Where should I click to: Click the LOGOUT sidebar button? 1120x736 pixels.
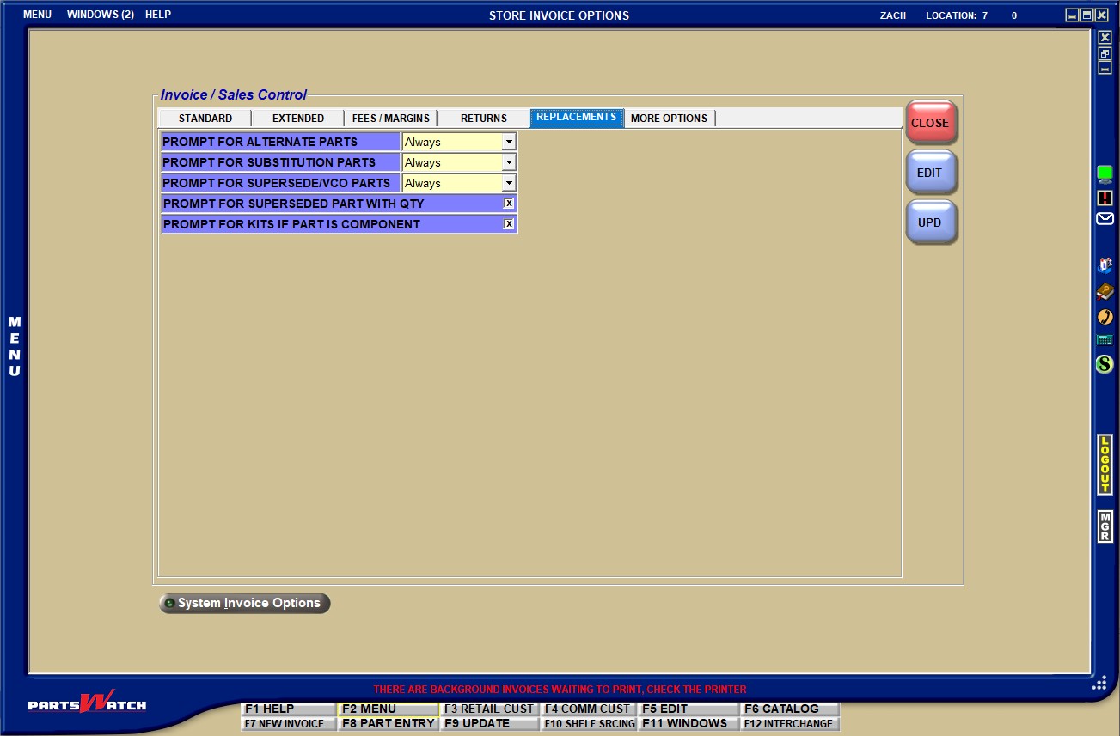tap(1105, 467)
